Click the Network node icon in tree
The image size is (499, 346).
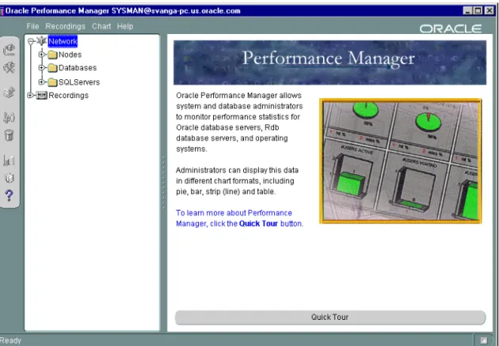point(42,40)
